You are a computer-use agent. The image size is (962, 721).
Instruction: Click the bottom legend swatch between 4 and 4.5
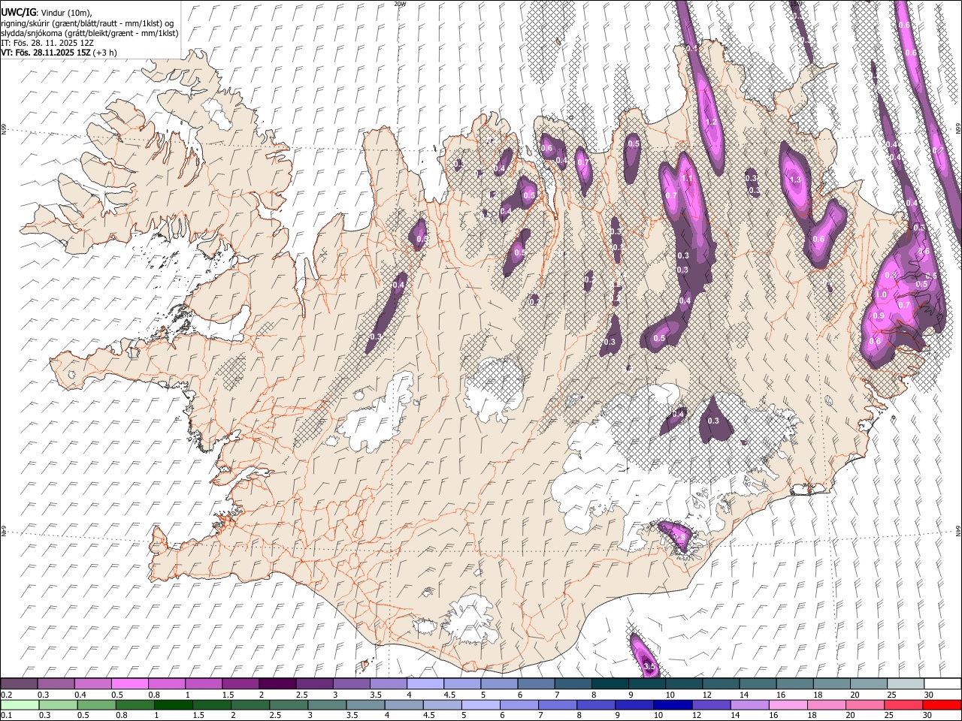tap(404, 704)
